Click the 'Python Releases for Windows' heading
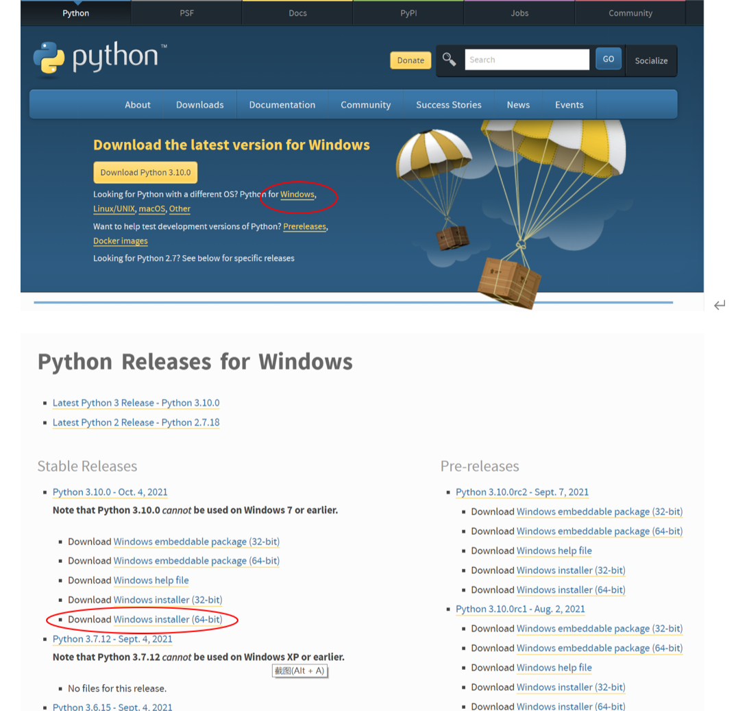Image resolution: width=749 pixels, height=711 pixels. [195, 362]
